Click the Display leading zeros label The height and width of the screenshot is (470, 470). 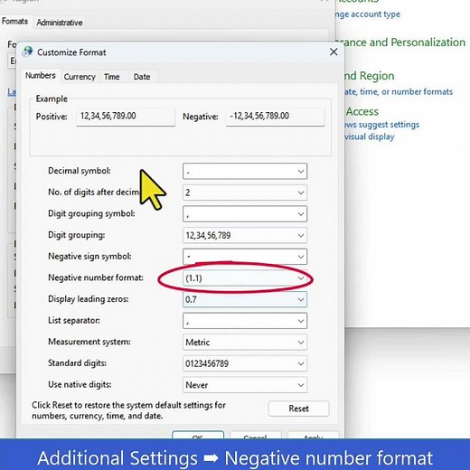click(89, 299)
